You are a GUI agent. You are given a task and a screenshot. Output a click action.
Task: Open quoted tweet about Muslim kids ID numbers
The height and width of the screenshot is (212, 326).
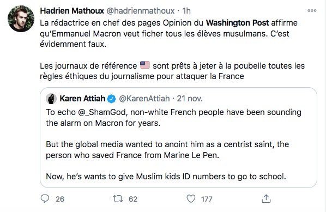(x=178, y=137)
